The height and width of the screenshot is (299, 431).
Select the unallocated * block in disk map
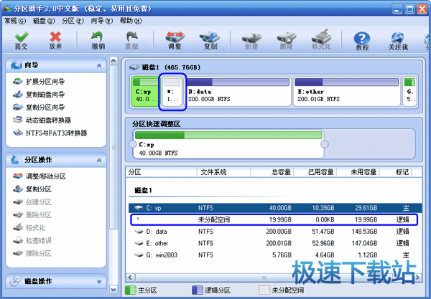172,92
